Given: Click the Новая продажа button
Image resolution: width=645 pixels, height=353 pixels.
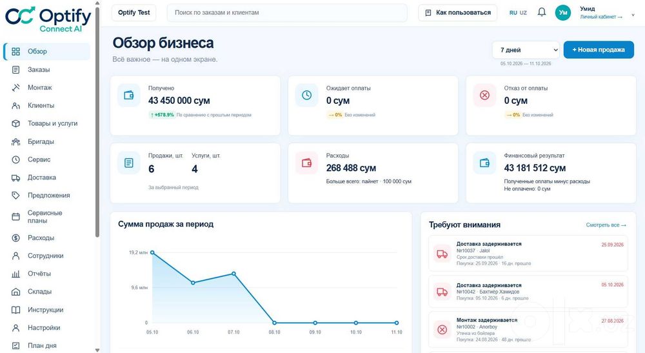Looking at the screenshot, I should (599, 50).
